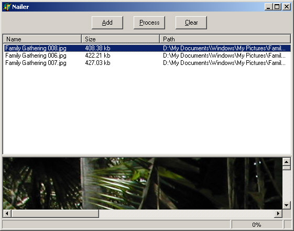Screen dimensions: 294x231
Task: Click preview scroll right arrow
Action: [278, 213]
